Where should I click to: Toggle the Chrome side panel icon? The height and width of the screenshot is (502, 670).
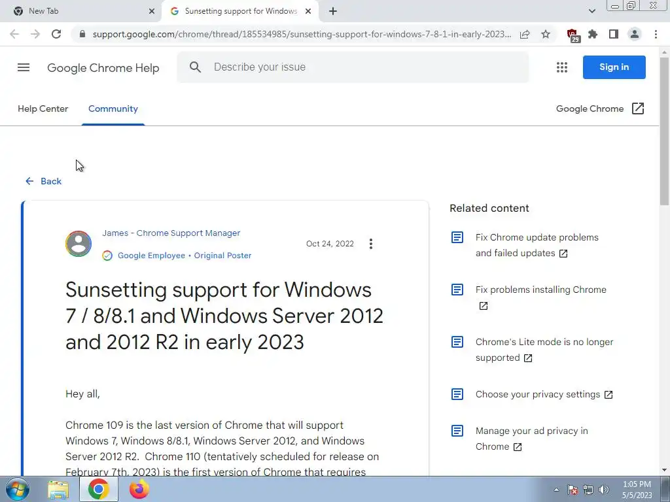(614, 34)
